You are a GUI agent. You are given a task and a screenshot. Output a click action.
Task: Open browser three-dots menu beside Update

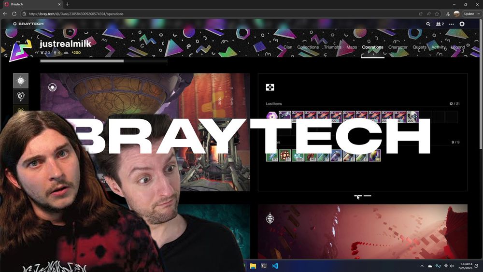[x=478, y=14]
